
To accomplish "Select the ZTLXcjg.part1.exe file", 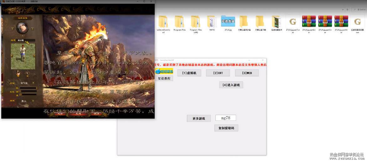I will tap(292, 24).
